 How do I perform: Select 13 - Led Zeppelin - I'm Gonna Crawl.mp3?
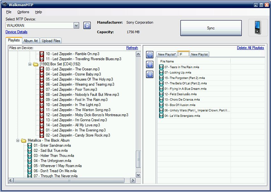(x=77, y=120)
